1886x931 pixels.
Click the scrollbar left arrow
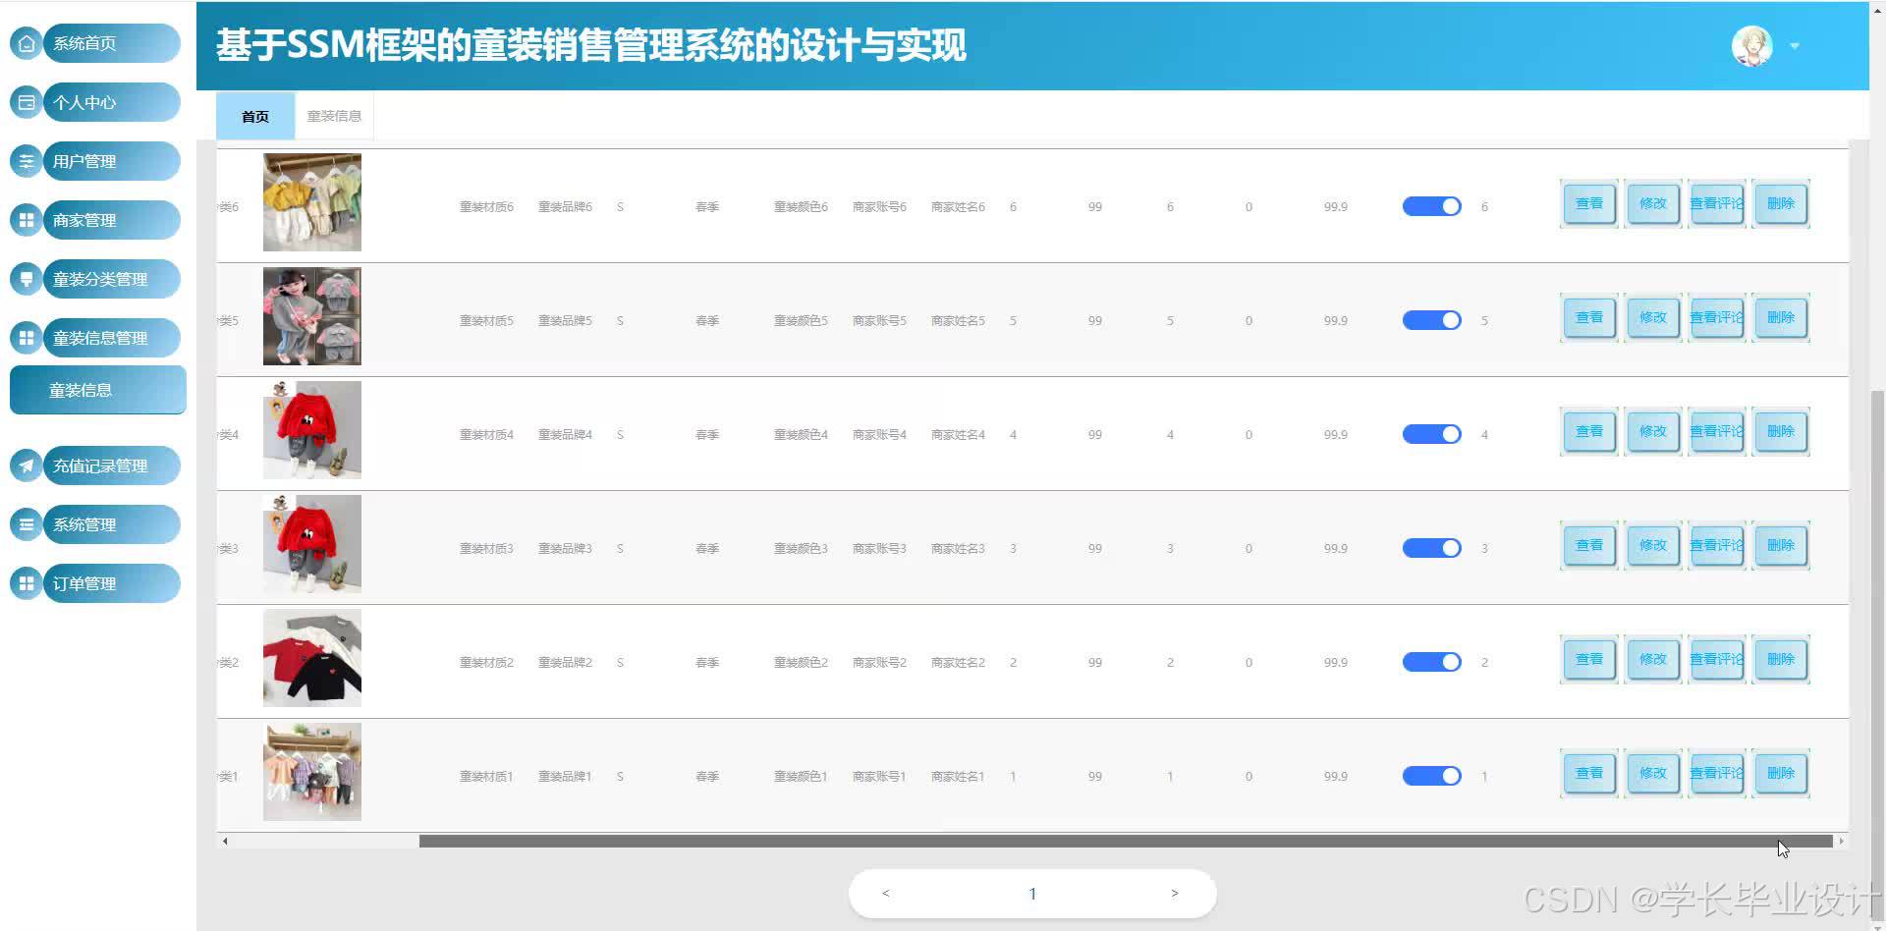225,841
